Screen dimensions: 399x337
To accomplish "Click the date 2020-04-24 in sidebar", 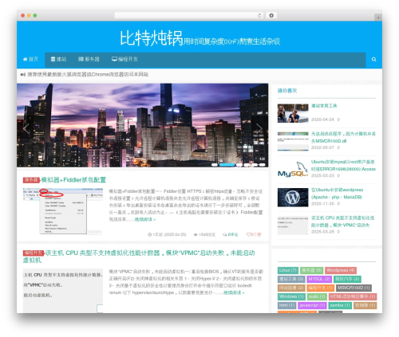I will [322, 120].
